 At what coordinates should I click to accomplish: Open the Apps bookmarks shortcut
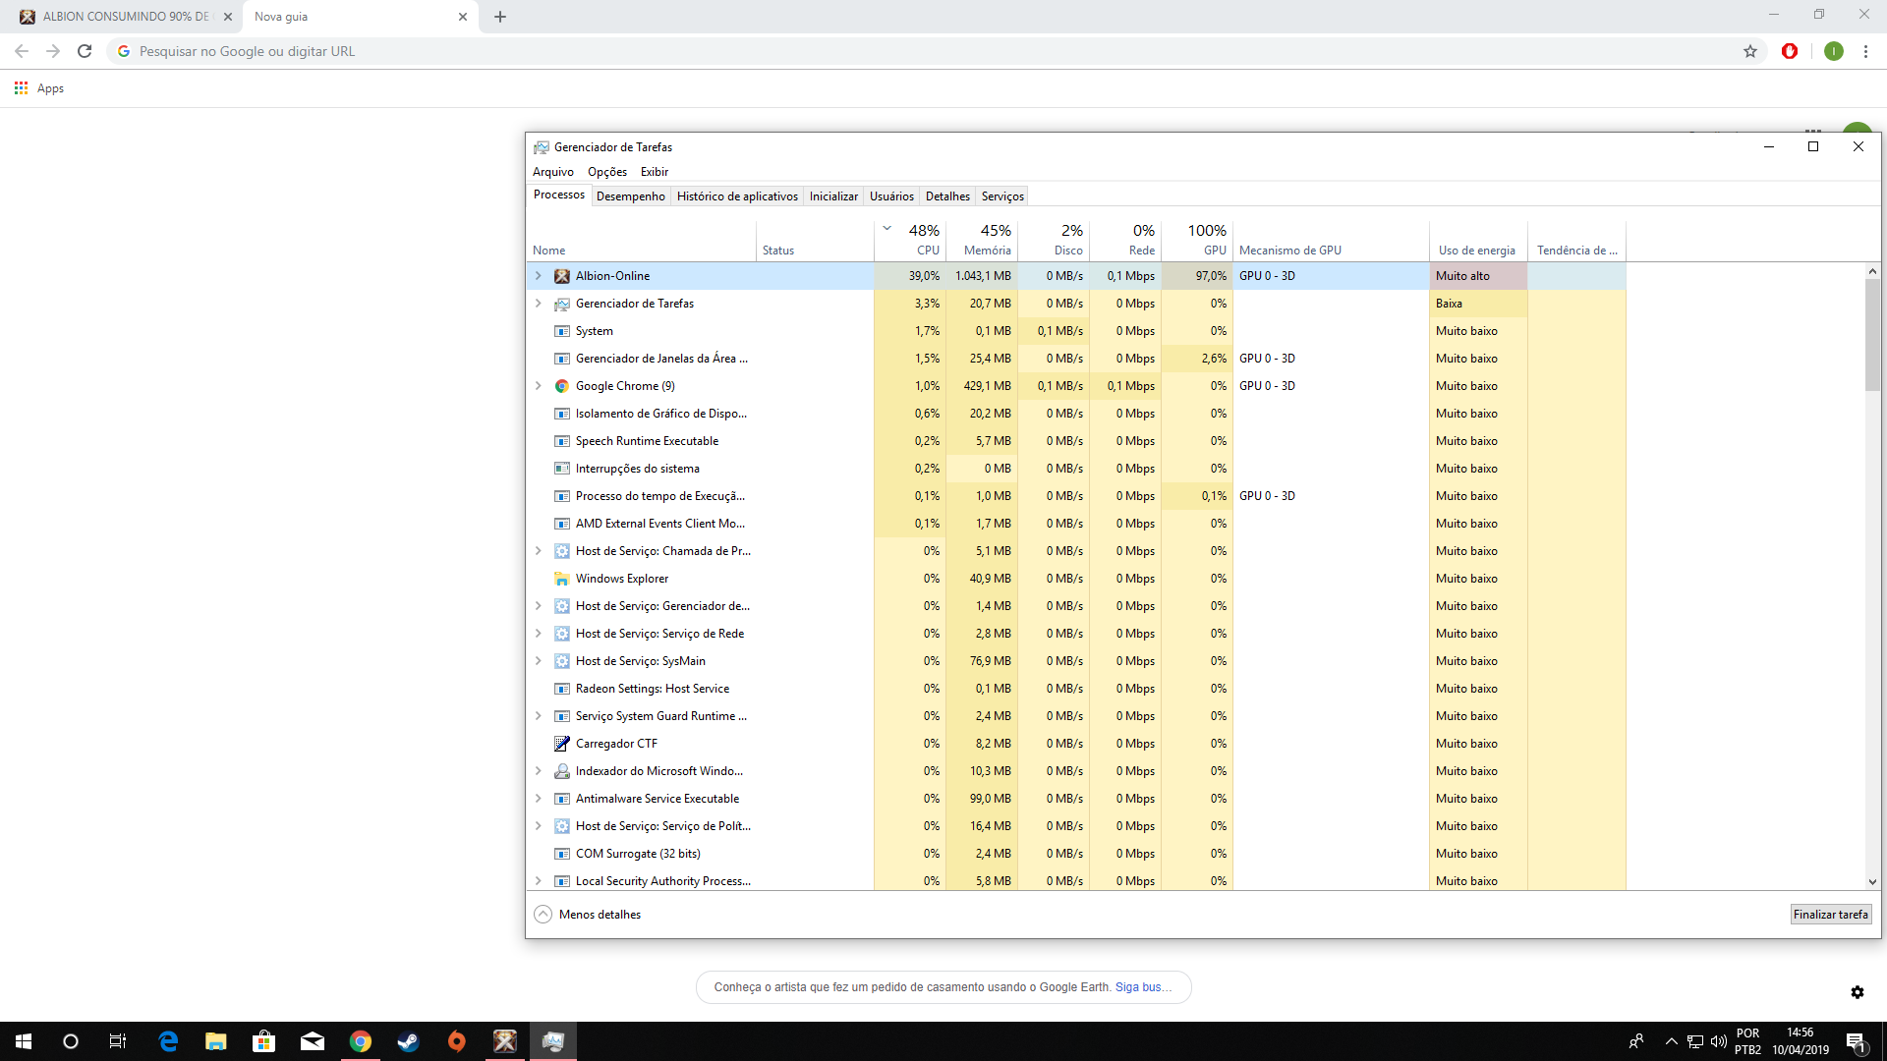point(39,88)
